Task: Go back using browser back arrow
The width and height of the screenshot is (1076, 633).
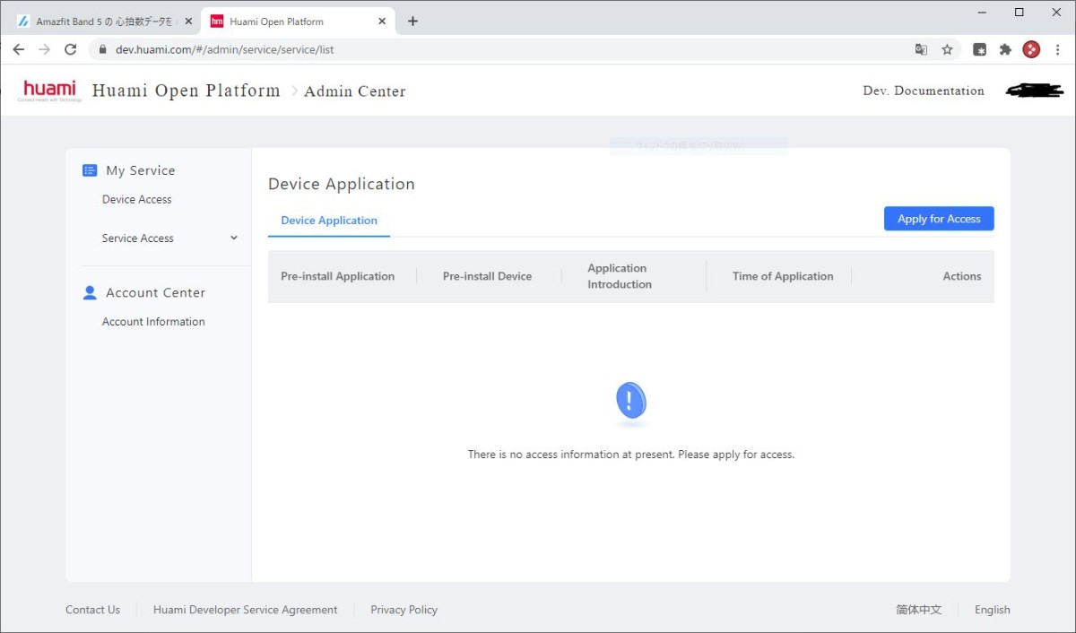Action: [19, 49]
